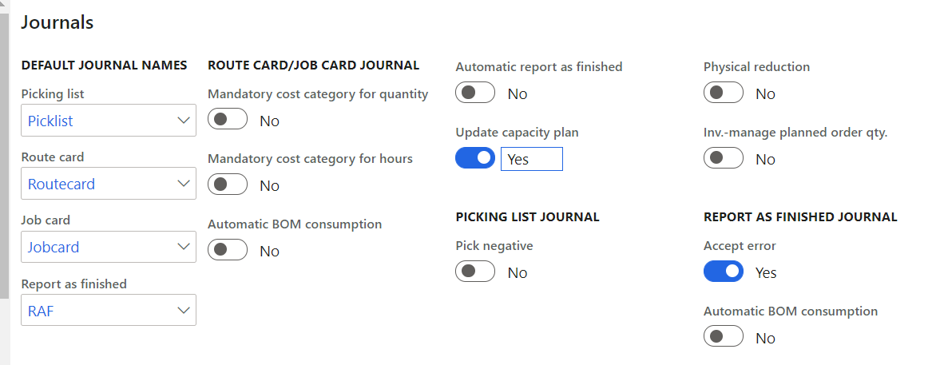Turn on Physical reduction switch
Viewport: 940px width, 365px height.
point(724,93)
